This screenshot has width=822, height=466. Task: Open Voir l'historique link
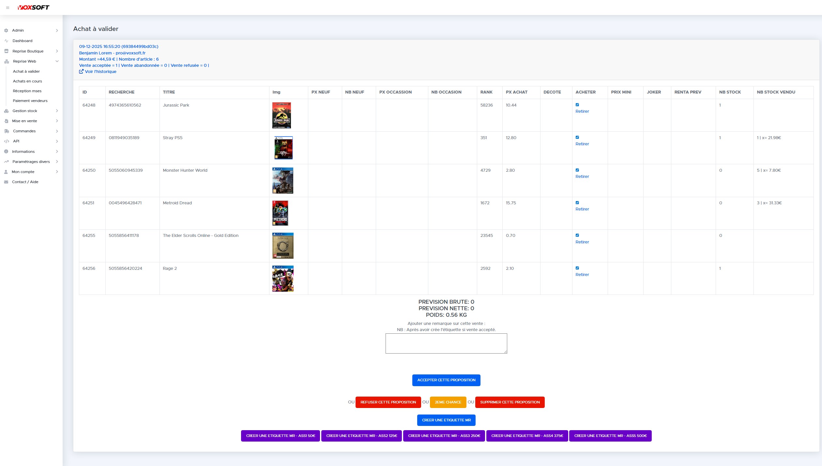[x=98, y=71]
